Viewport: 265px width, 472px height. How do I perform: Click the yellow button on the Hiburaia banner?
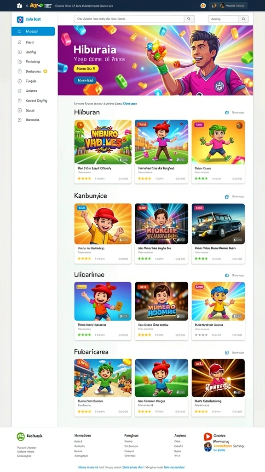tap(86, 69)
